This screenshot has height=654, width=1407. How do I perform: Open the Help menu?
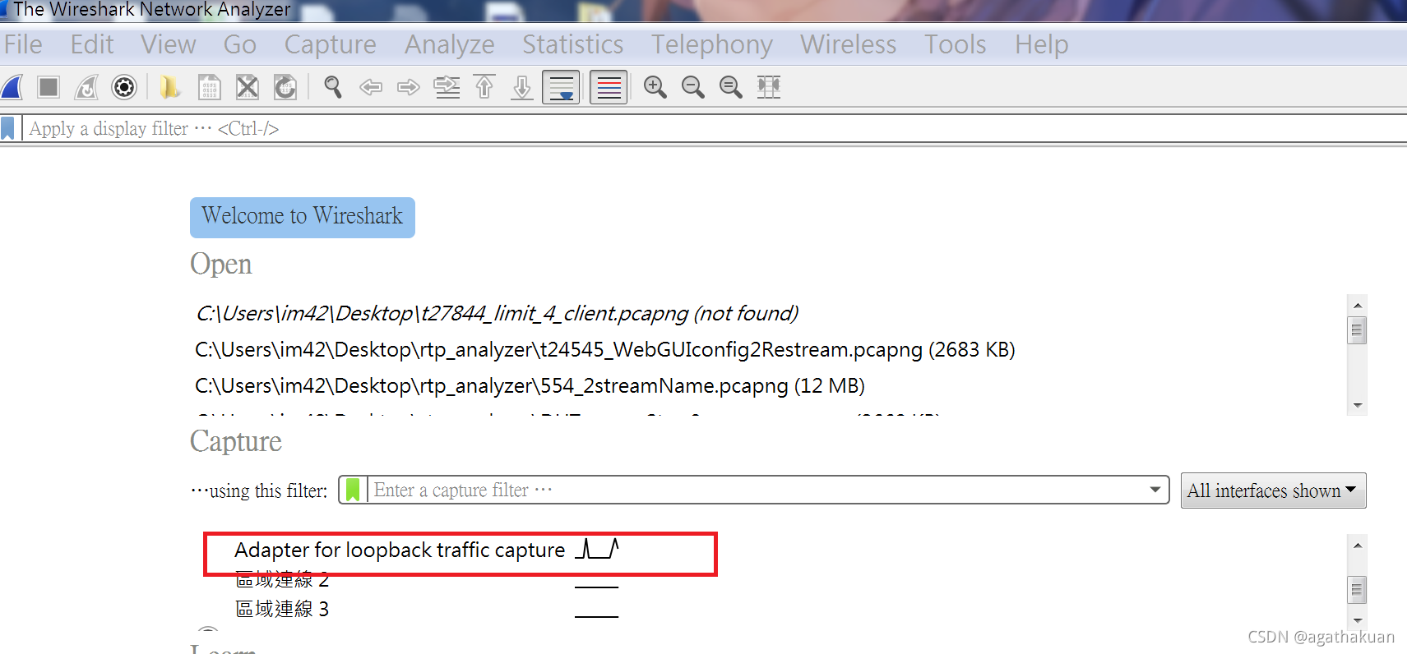coord(1042,44)
